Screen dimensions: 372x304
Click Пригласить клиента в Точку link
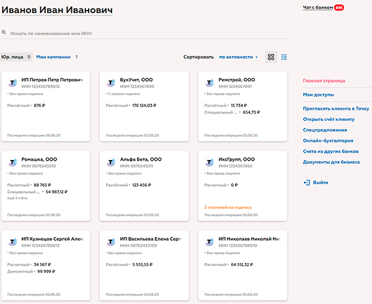pos(336,108)
